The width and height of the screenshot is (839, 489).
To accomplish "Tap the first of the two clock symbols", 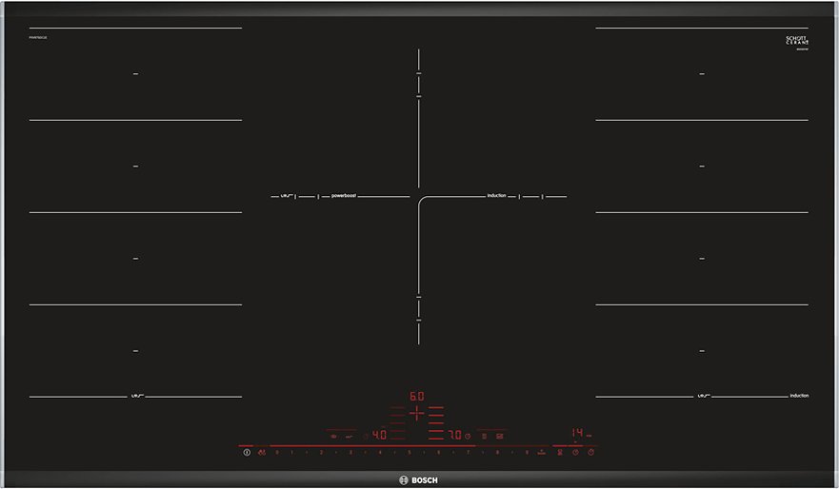I will (x=575, y=452).
